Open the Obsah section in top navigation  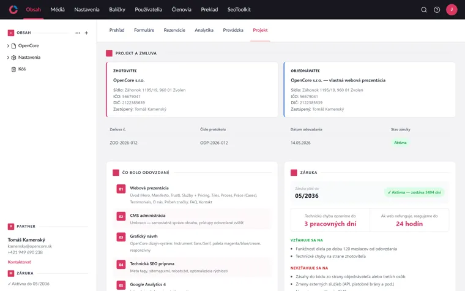pos(33,10)
